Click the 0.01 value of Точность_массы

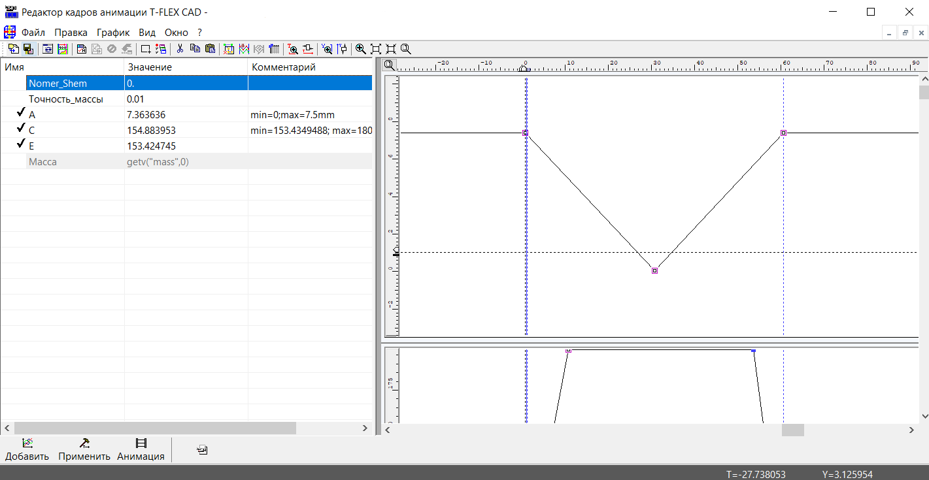135,99
